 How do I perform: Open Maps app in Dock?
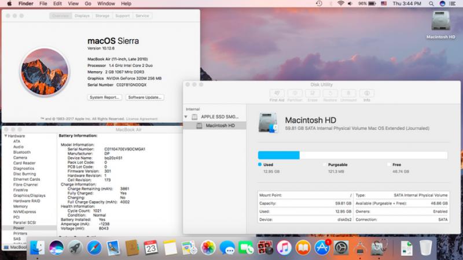pyautogui.click(x=189, y=248)
